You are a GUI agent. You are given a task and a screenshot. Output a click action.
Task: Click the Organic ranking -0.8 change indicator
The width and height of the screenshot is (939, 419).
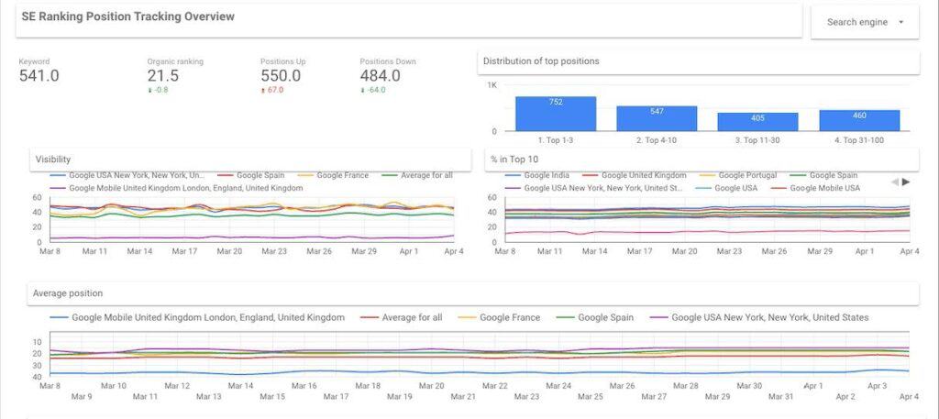[157, 90]
